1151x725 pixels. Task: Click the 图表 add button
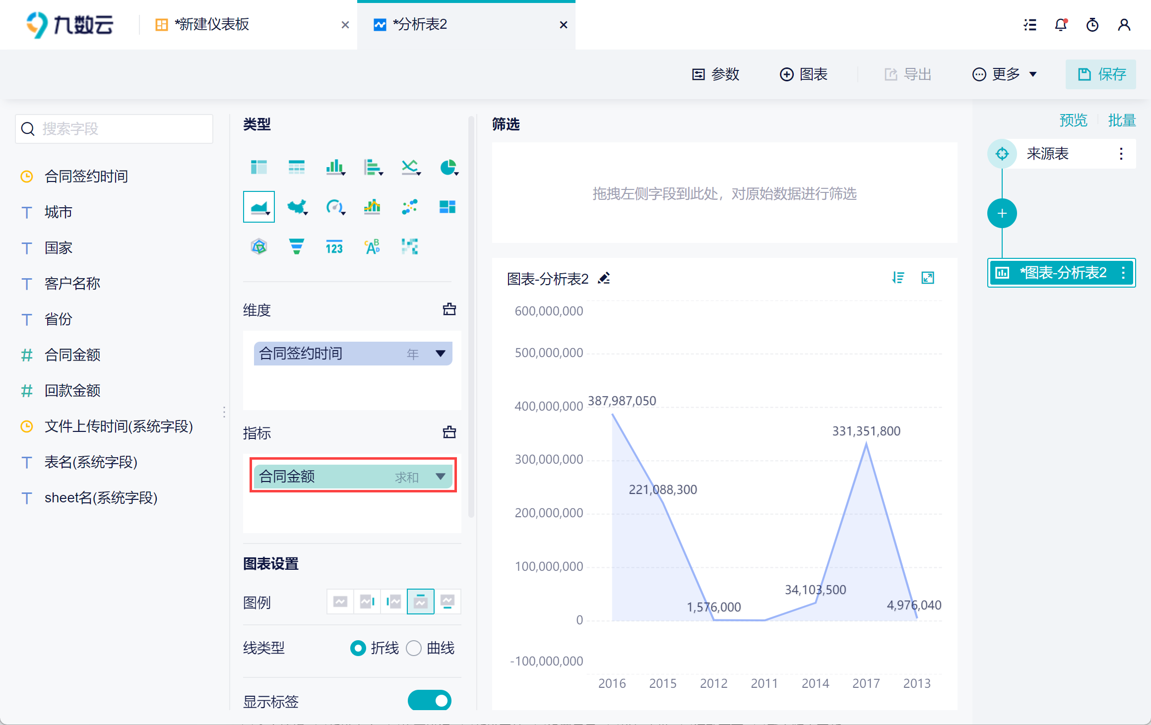(804, 74)
